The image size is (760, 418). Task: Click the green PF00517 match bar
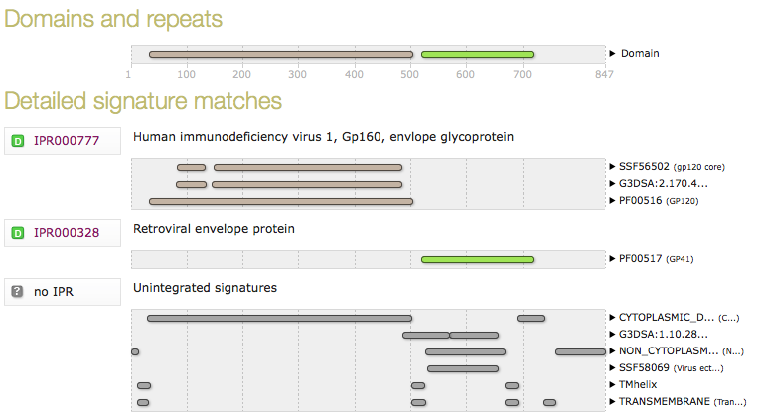478,259
